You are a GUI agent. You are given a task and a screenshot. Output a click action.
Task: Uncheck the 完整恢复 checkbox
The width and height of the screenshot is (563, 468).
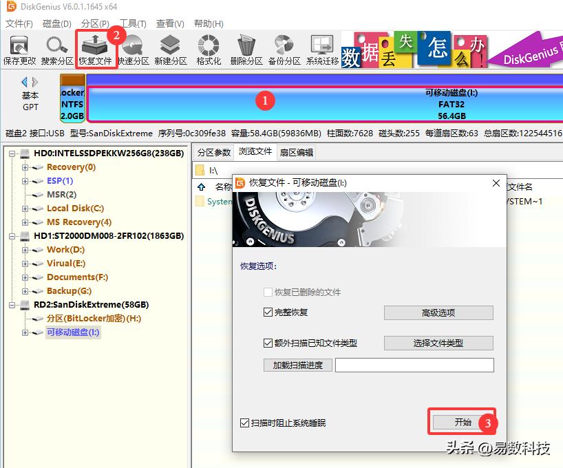point(268,312)
